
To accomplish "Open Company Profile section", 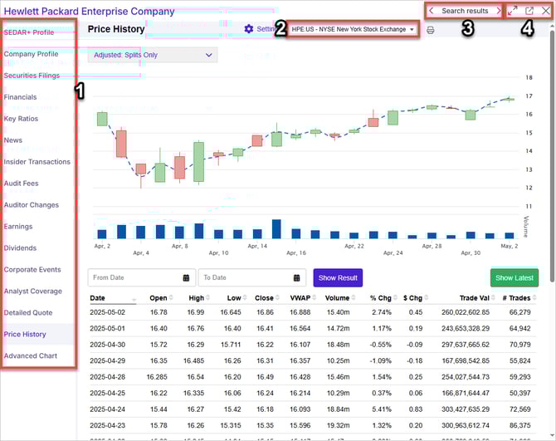I will tap(31, 54).
